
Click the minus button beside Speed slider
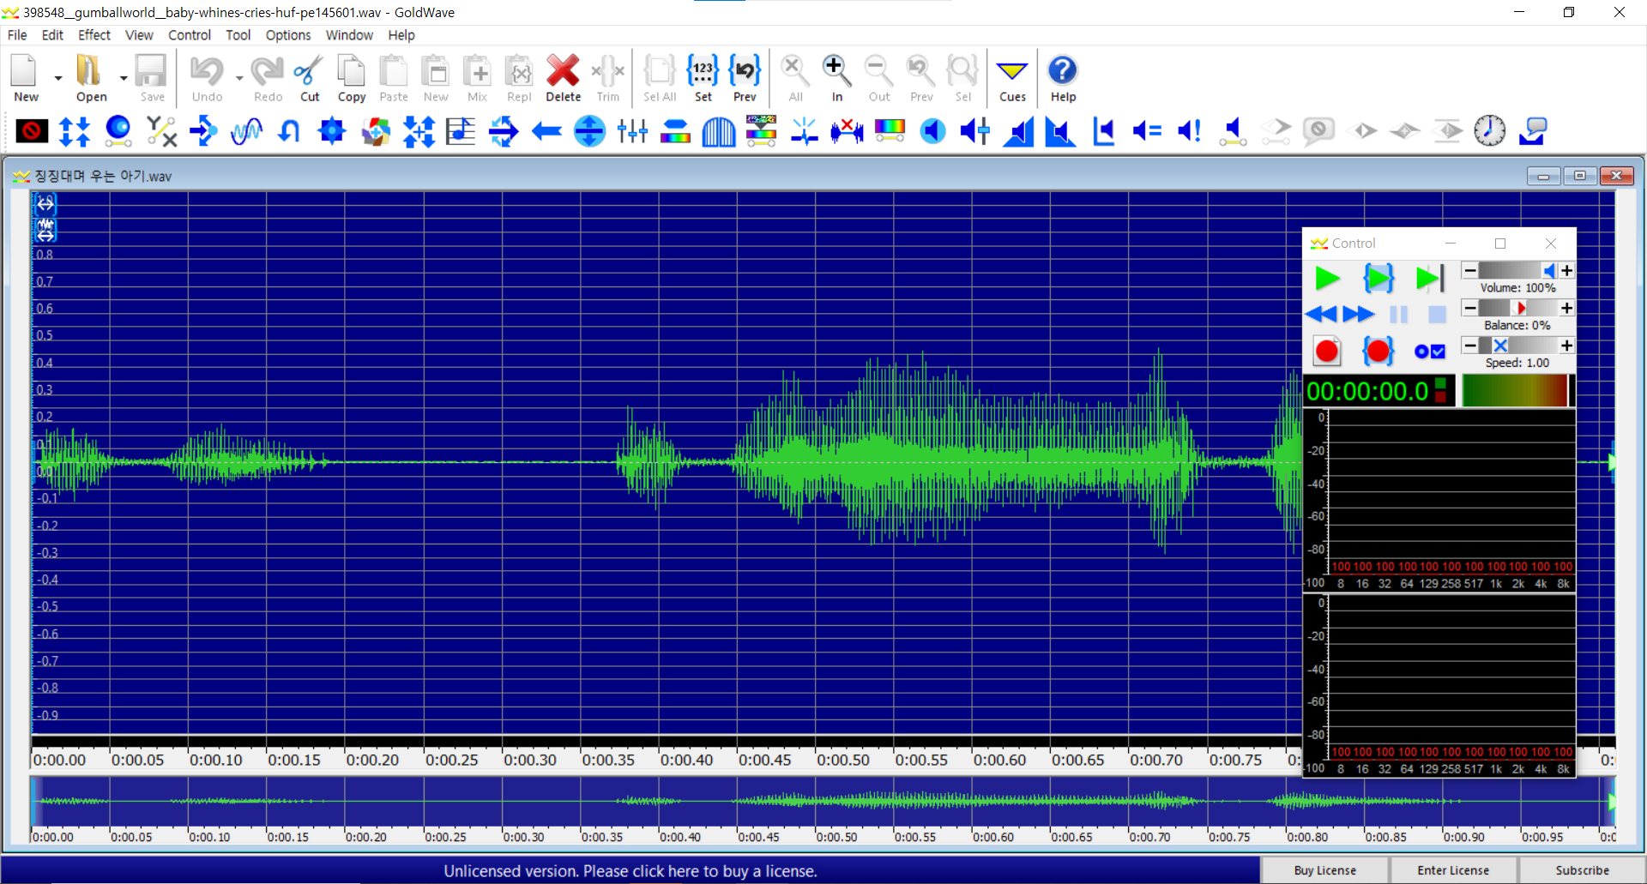pos(1470,346)
